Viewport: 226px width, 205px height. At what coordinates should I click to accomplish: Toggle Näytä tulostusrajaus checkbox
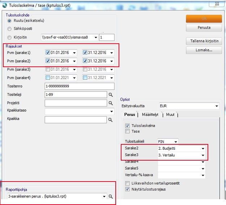[127, 189]
